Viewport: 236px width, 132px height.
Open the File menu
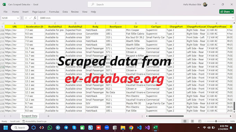(x=6, y=12)
